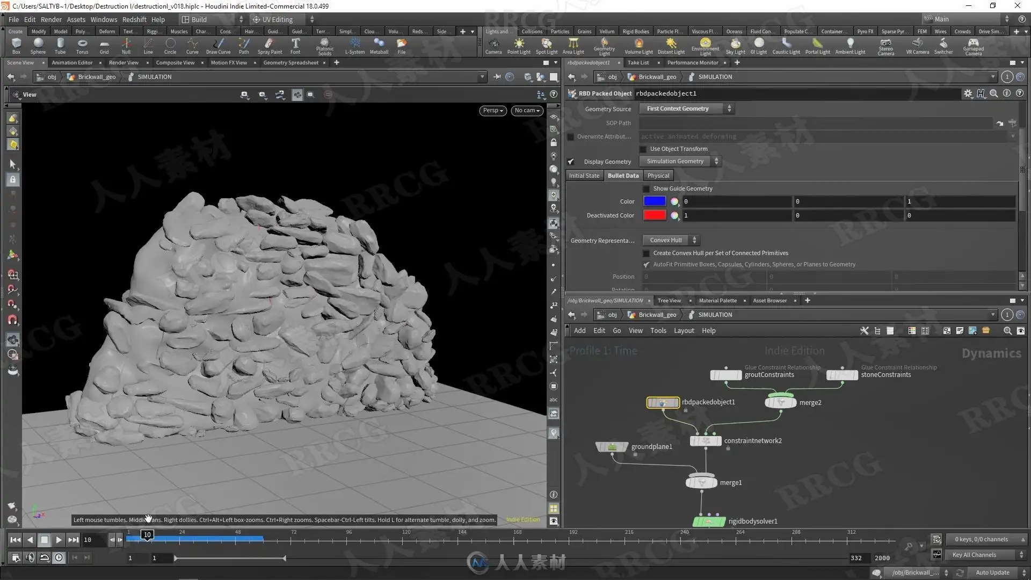Click the Sky Light shelf icon
Screen dimensions: 1031x580
point(735,45)
